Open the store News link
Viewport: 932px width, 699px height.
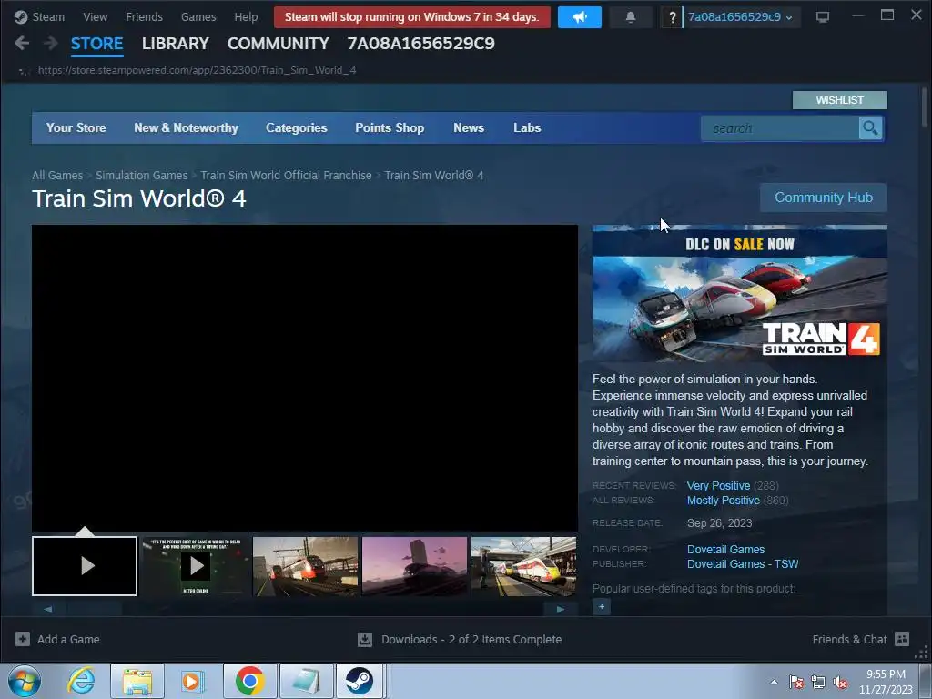[x=469, y=127]
